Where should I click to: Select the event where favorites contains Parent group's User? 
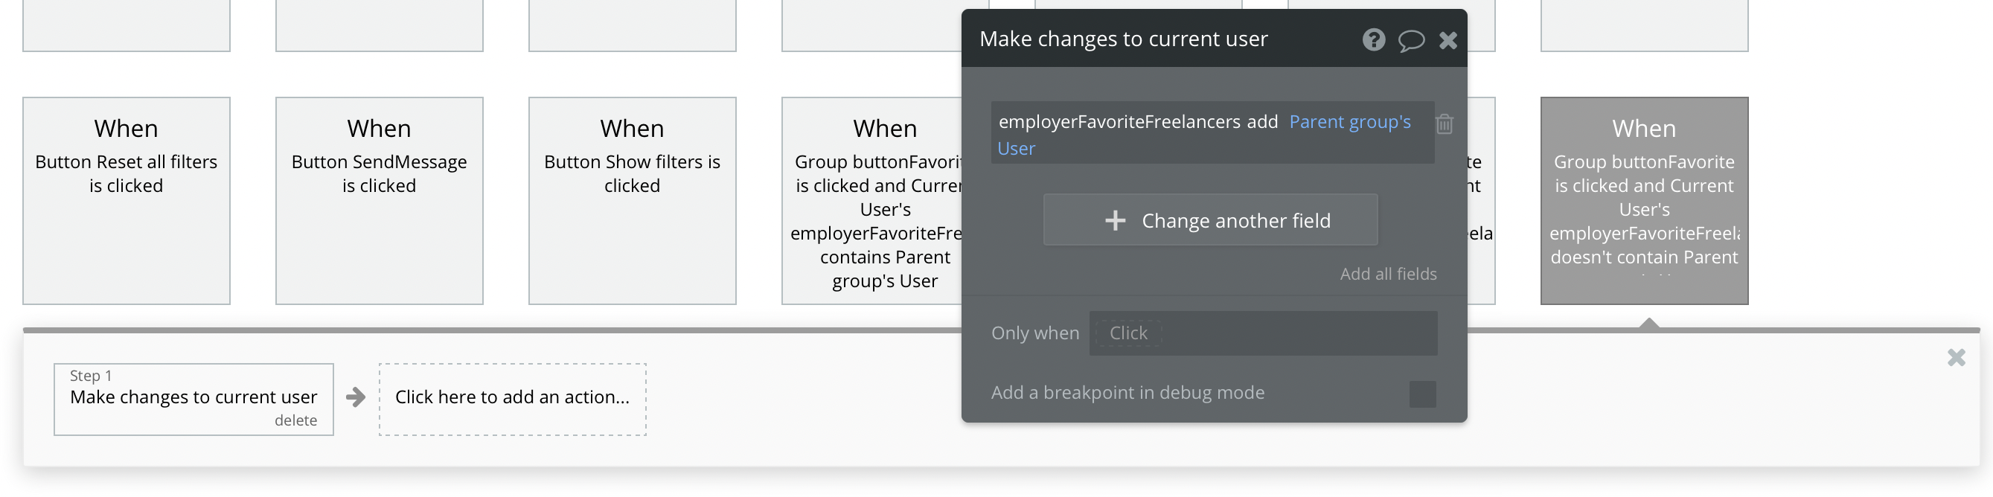tap(872, 200)
